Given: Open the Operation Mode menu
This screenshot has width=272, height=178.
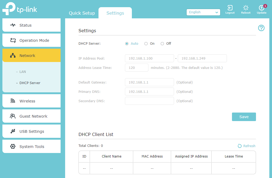Looking at the screenshot, I should [x=31, y=40].
